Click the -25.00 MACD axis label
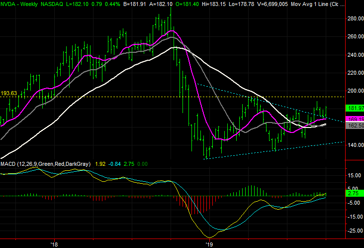364x248 pixels. tap(354, 231)
